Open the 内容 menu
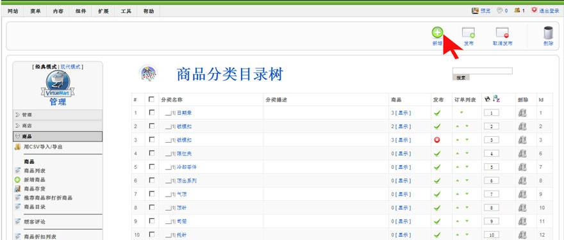The height and width of the screenshot is (240, 564). (x=58, y=11)
